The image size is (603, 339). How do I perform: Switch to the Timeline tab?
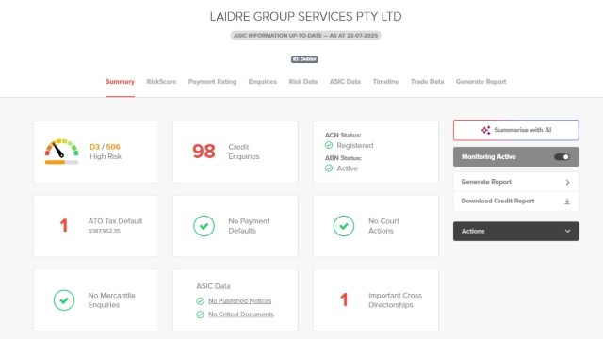(x=385, y=82)
